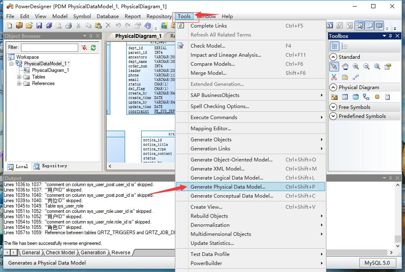Open the Database menu
The image size is (405, 272).
pos(108,16)
